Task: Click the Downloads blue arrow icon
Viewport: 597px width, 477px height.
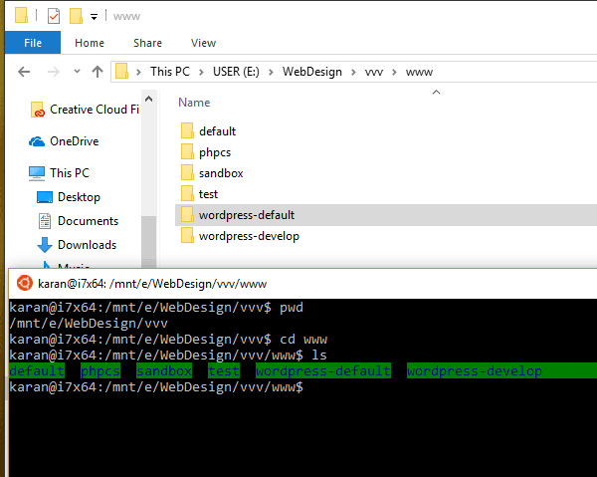Action: (45, 245)
